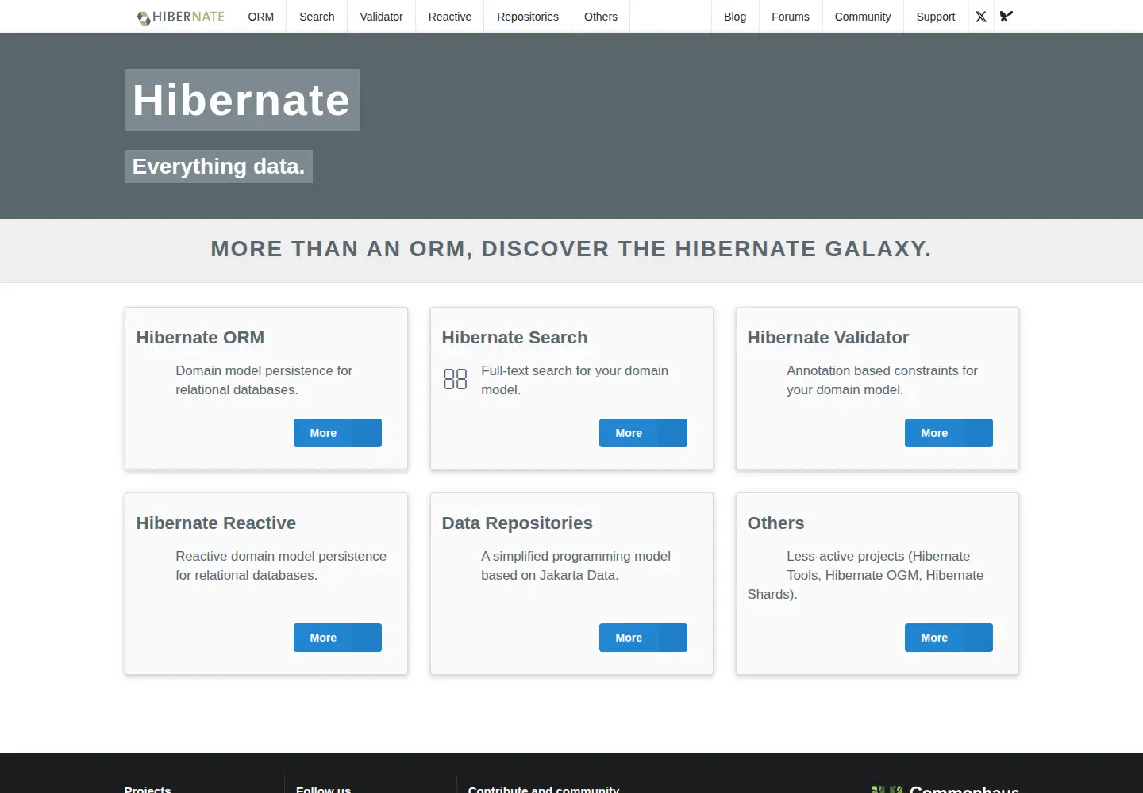This screenshot has height=793, width=1143.
Task: Choose Others in the top navigation
Action: click(601, 17)
